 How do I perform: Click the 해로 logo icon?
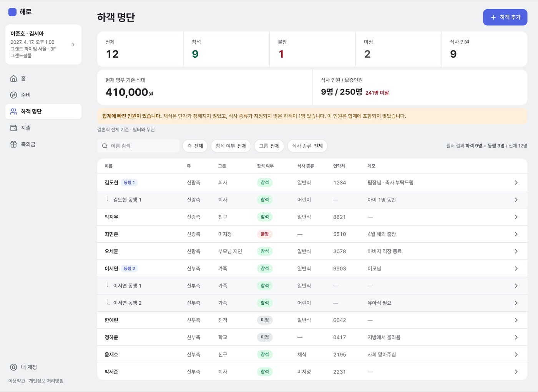12,12
